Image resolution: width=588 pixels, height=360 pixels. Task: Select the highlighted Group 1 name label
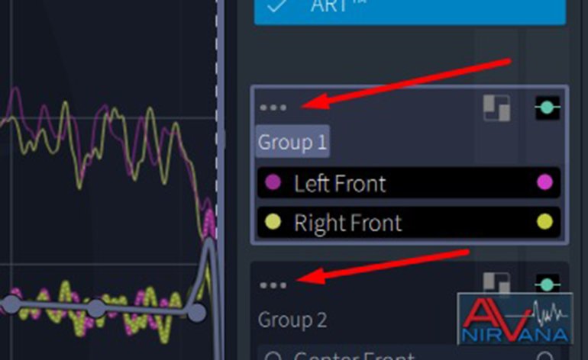point(292,142)
